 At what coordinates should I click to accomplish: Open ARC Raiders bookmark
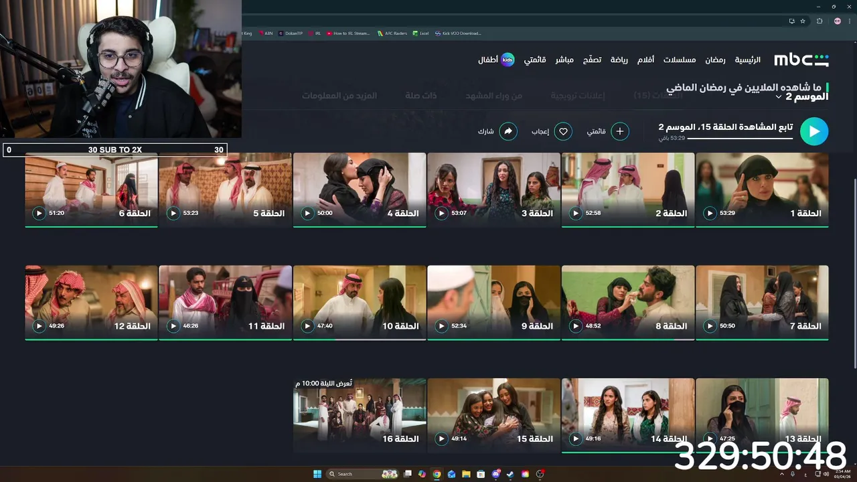pos(392,33)
